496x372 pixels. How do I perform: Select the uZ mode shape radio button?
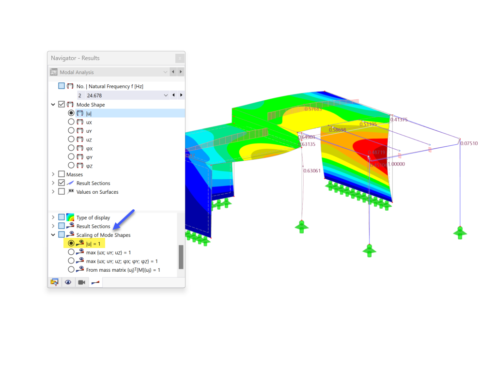click(71, 139)
